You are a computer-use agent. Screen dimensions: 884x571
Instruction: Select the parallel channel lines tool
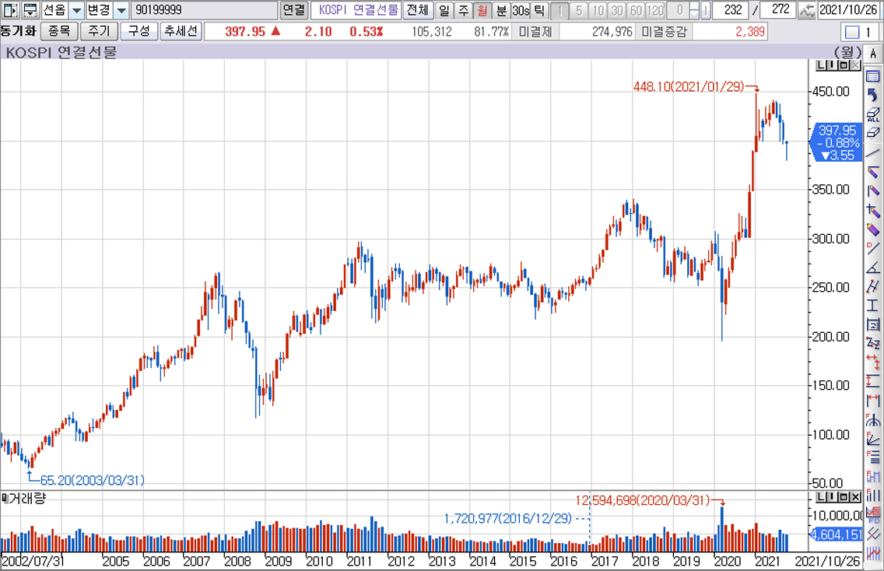point(873,286)
